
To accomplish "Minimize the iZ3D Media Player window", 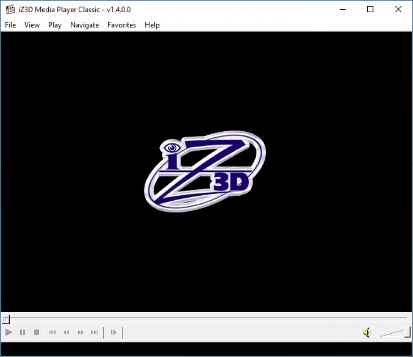I will 343,10.
